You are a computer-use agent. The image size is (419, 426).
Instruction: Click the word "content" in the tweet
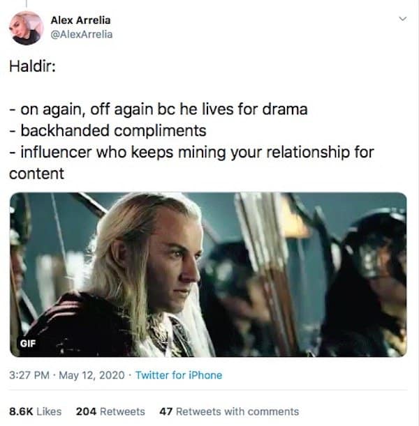point(36,174)
